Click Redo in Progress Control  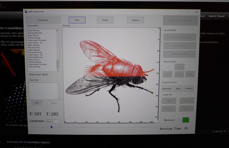(x=178, y=89)
